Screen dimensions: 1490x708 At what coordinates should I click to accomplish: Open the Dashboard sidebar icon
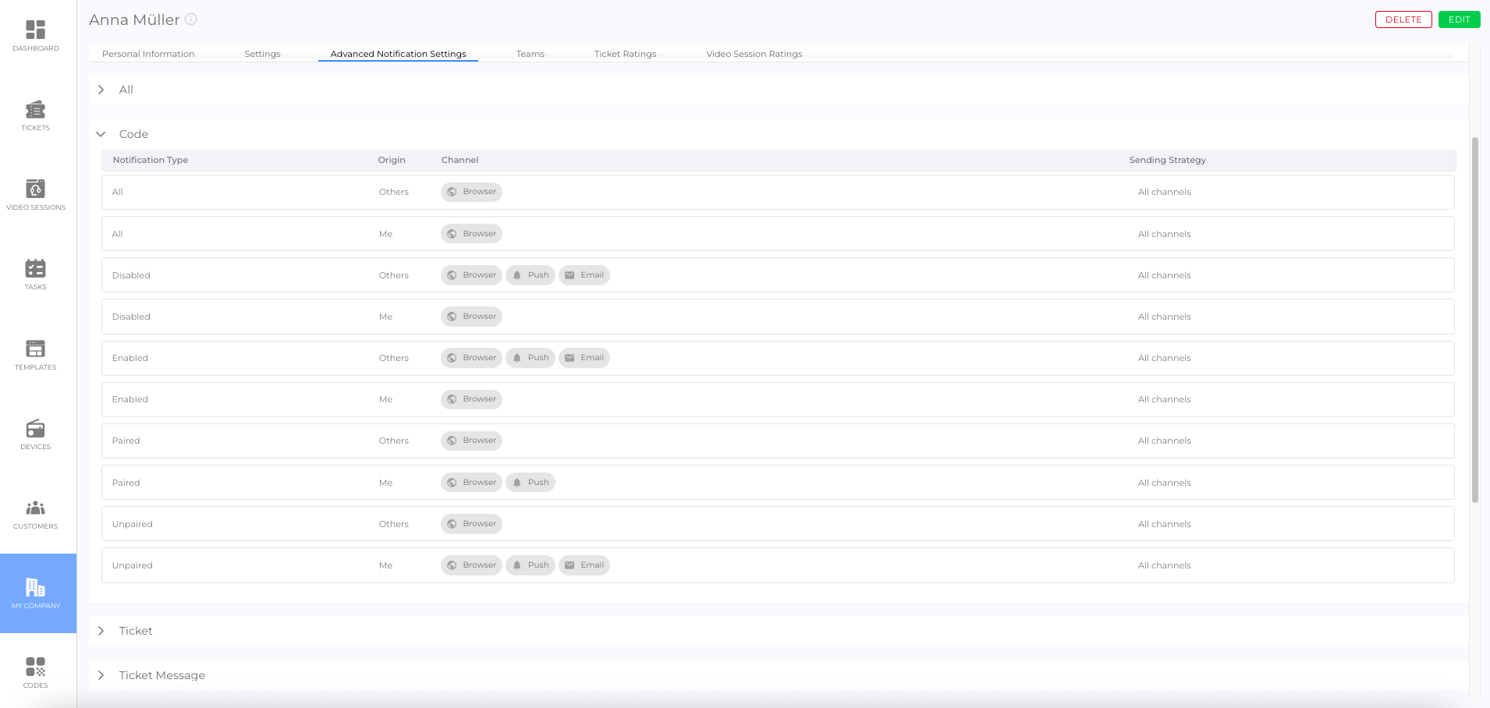coord(35,30)
